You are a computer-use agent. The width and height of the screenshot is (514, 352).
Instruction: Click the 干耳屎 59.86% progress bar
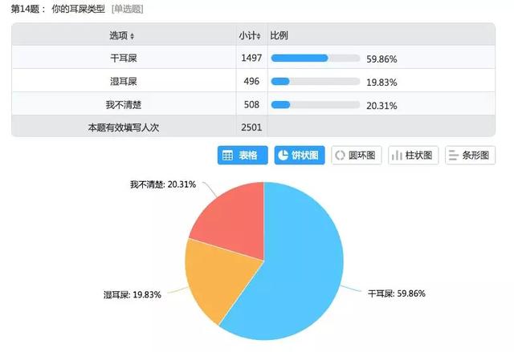[x=315, y=59]
